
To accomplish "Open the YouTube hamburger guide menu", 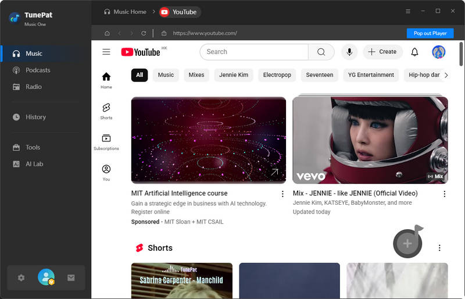I will (x=106, y=52).
